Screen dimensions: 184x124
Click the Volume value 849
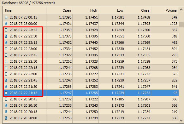click(x=174, y=17)
